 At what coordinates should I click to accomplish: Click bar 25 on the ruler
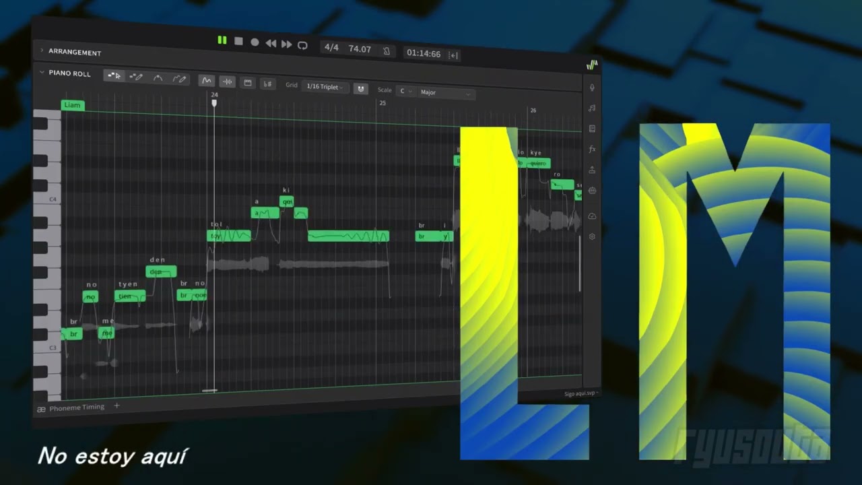click(x=383, y=103)
